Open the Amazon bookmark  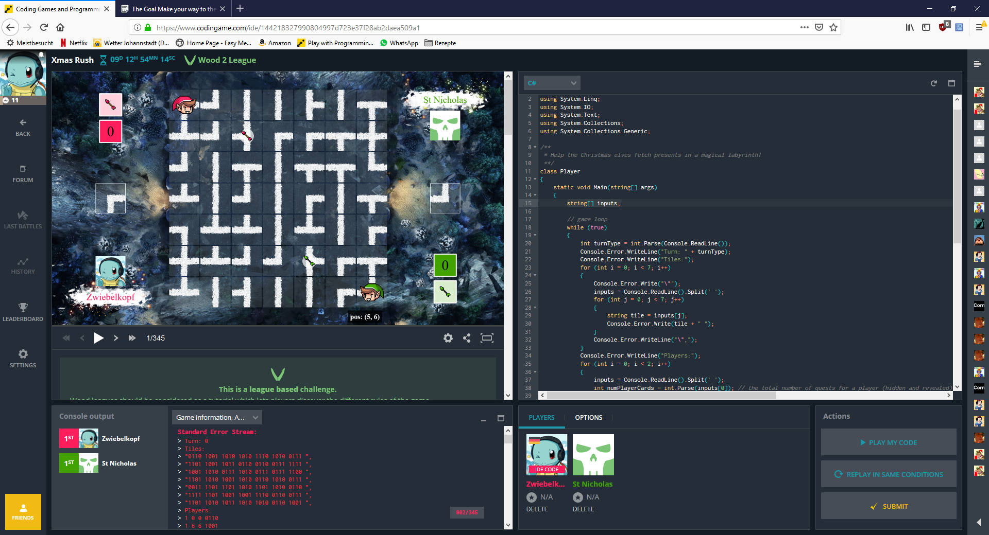click(x=275, y=43)
